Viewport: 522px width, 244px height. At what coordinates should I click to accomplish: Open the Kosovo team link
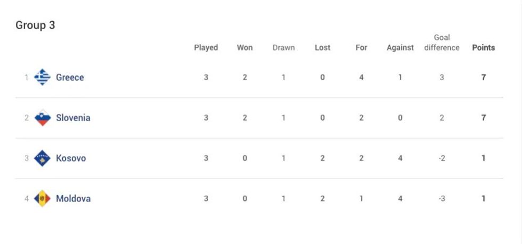point(71,158)
